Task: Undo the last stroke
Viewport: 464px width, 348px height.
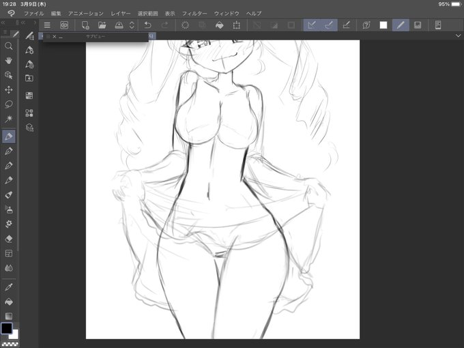Action: 147,25
